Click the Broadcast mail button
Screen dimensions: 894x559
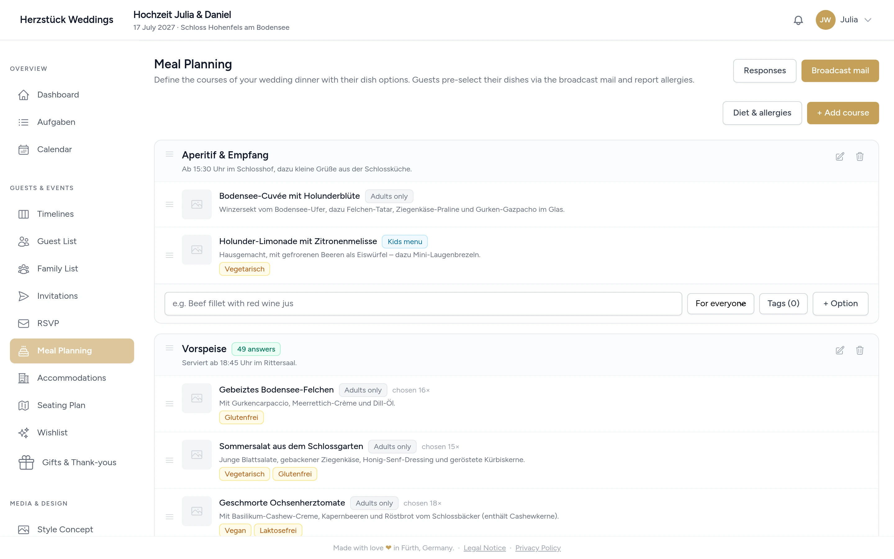click(x=840, y=70)
